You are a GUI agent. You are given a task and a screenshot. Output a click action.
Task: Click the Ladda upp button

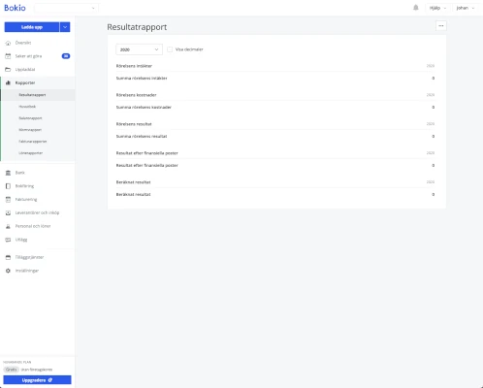pos(32,27)
